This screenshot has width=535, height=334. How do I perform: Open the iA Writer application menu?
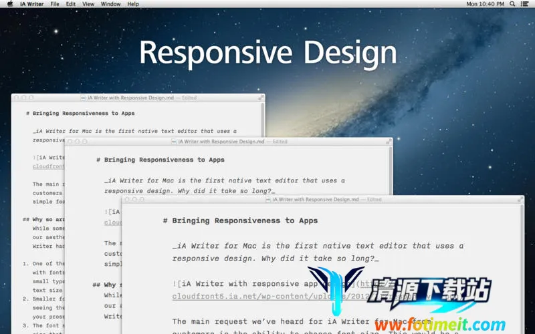(31, 4)
